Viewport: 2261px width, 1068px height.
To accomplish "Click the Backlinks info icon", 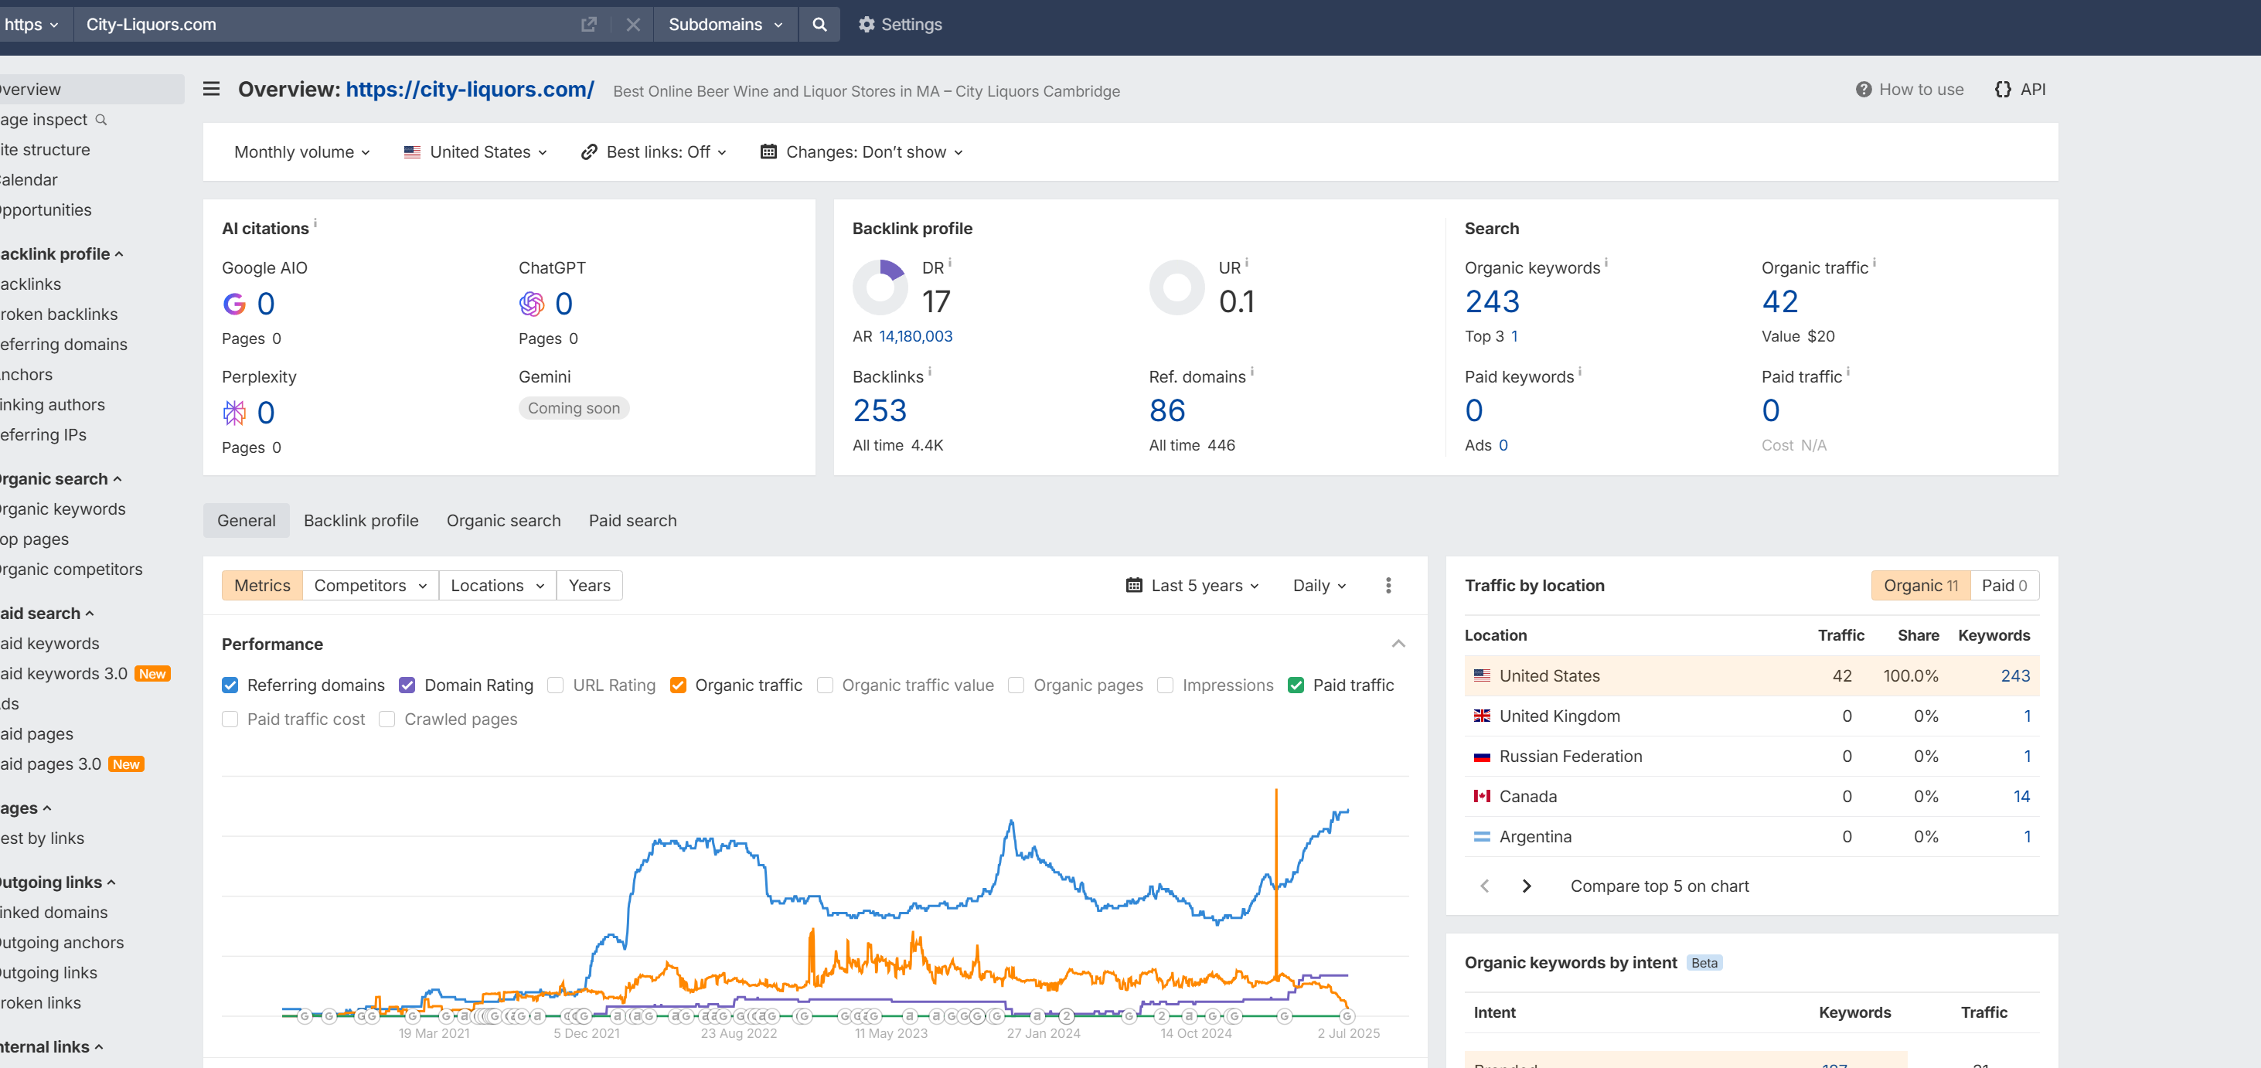I will point(931,371).
